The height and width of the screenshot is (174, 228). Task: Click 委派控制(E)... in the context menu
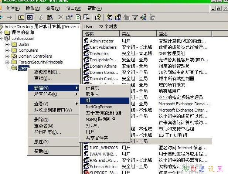tap(48, 72)
